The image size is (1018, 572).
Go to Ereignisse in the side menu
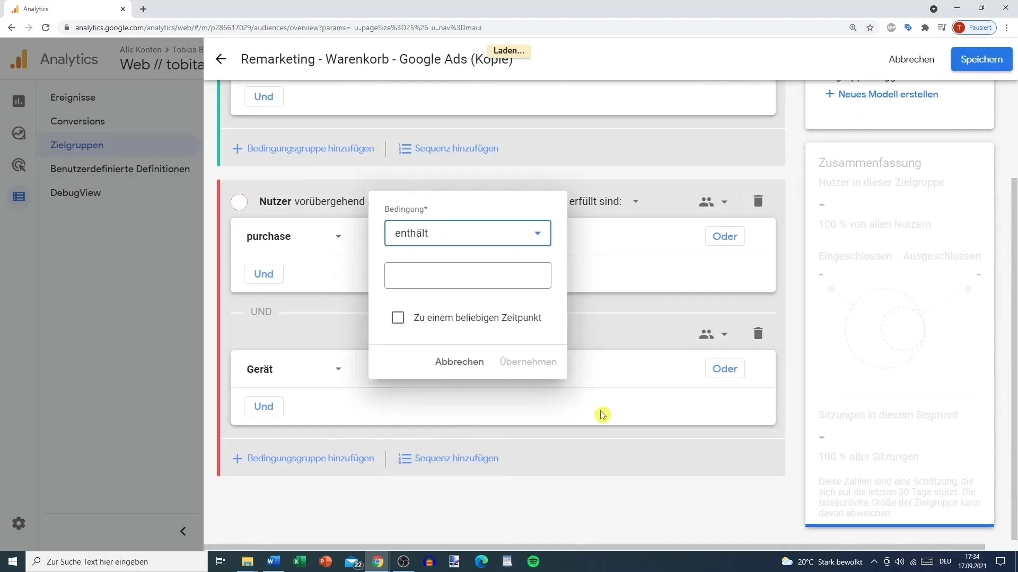[73, 97]
